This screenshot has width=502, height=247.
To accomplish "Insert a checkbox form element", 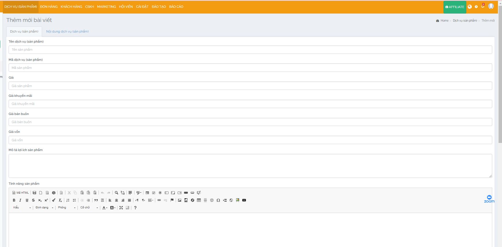I will 154,193.
